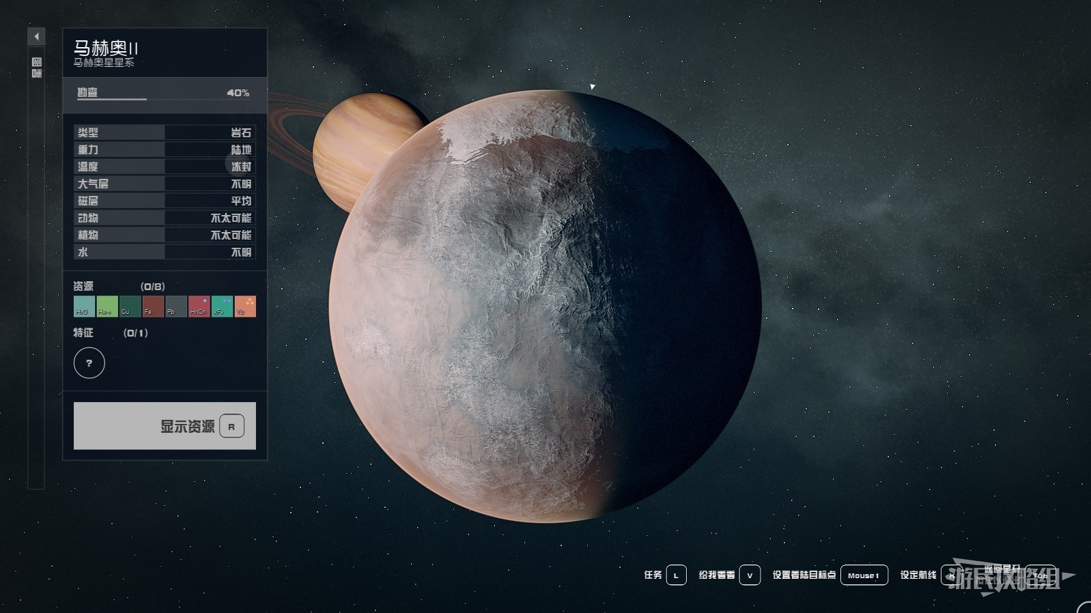
Task: Click the 马赫奥II planet title
Action: pyautogui.click(x=106, y=48)
